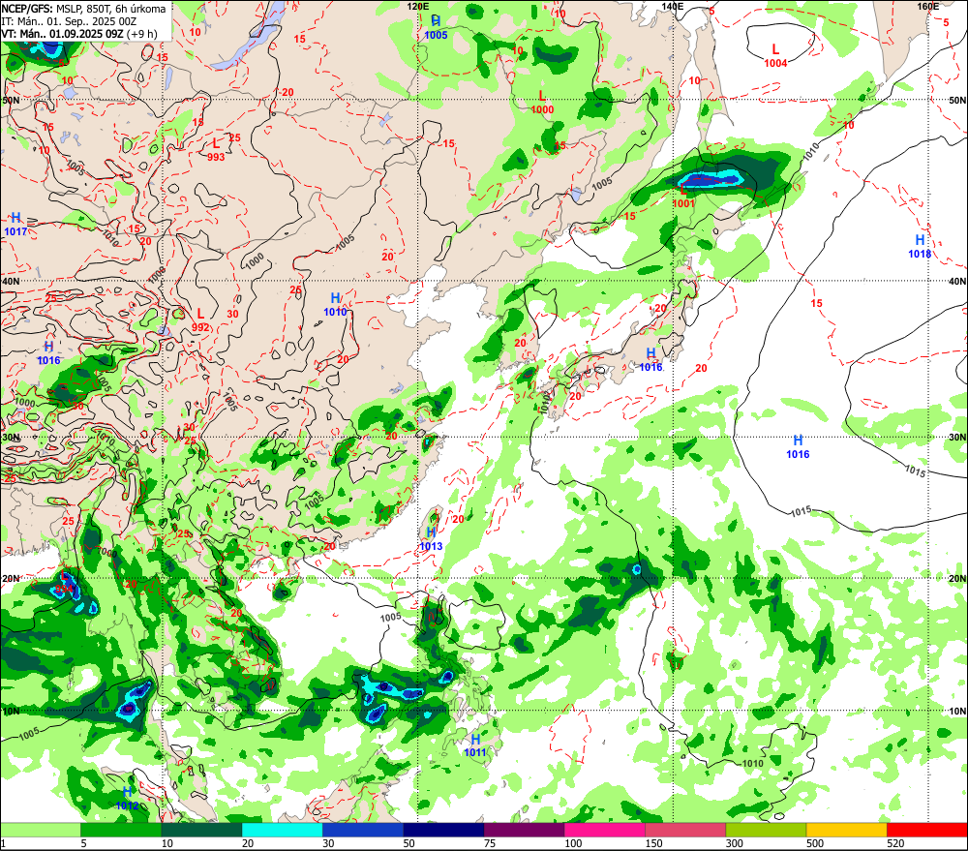
Task: Select the blue 30–50 mm legend swatch
Action: pyautogui.click(x=362, y=830)
